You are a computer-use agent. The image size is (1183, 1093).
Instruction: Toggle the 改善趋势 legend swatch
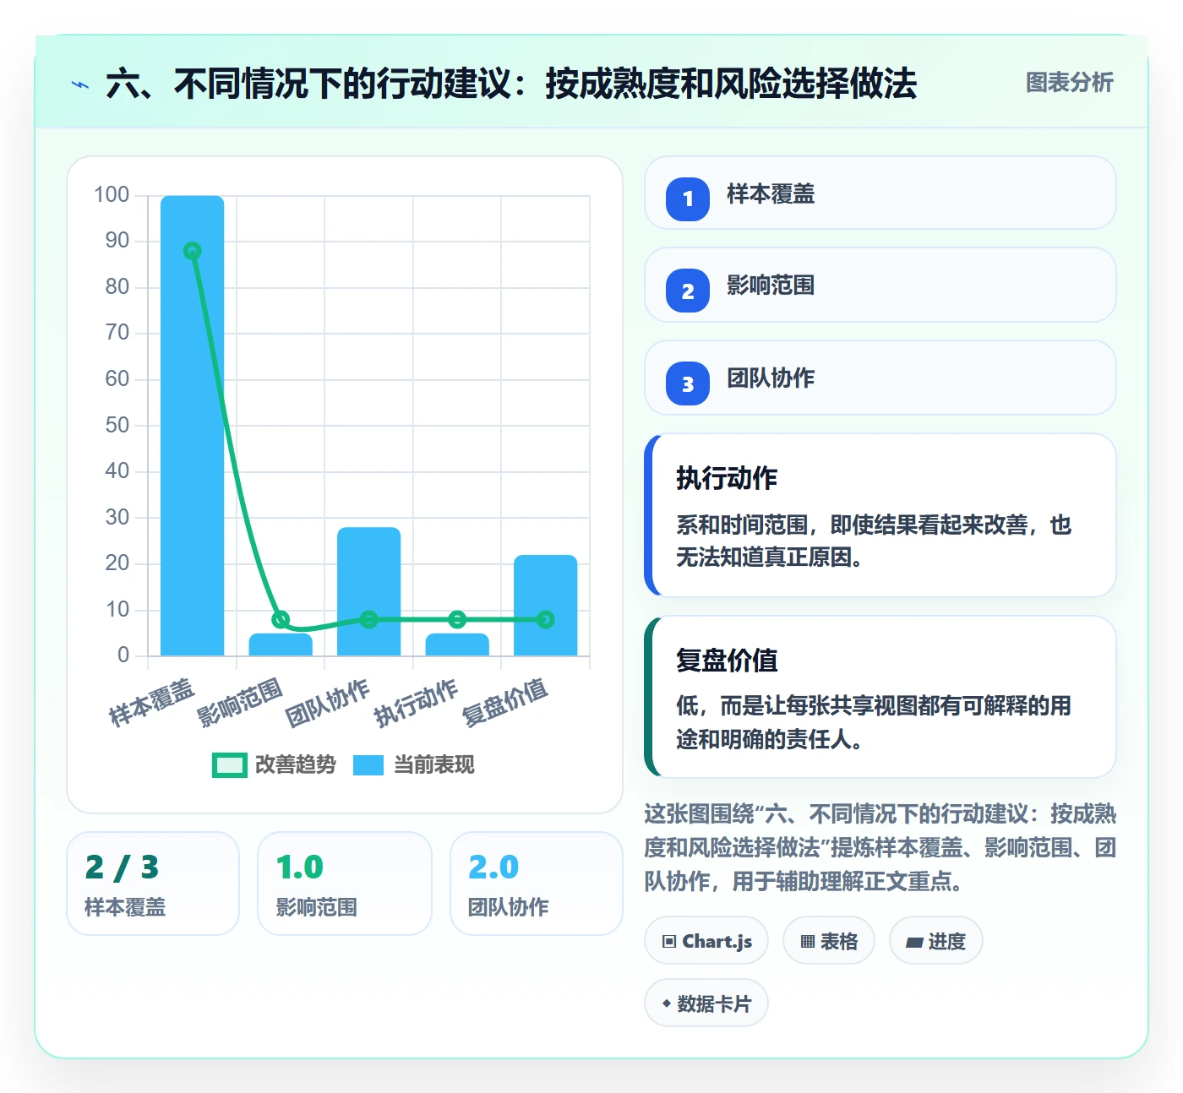click(229, 765)
